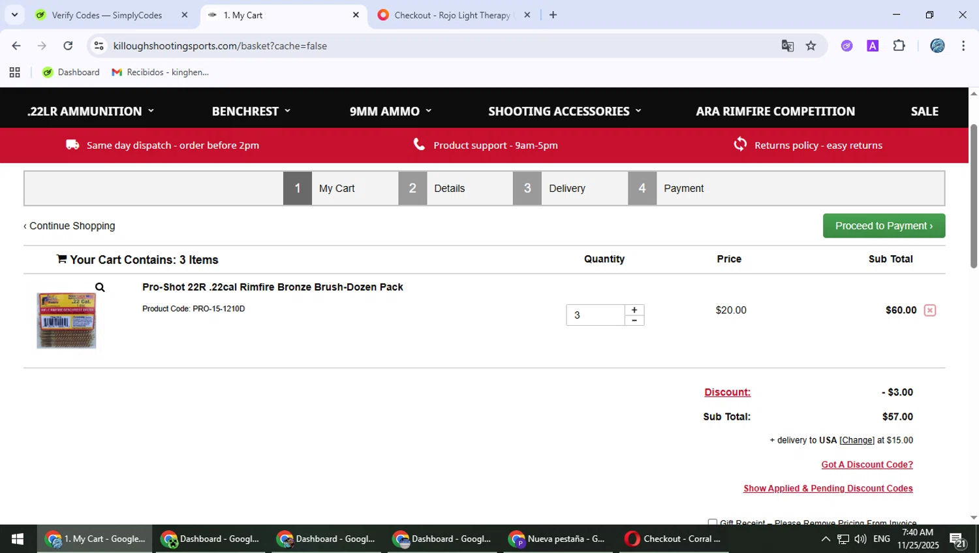Open ARA RIMFIRE COMPETITION menu item
Viewport: 979px width, 553px height.
(x=775, y=111)
